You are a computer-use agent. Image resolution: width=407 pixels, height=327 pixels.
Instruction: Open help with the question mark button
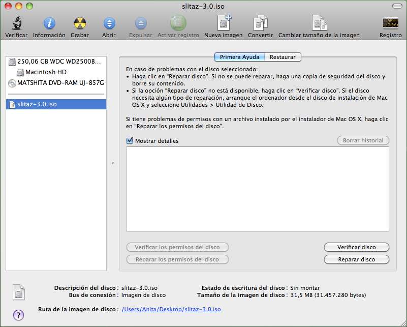18,315
